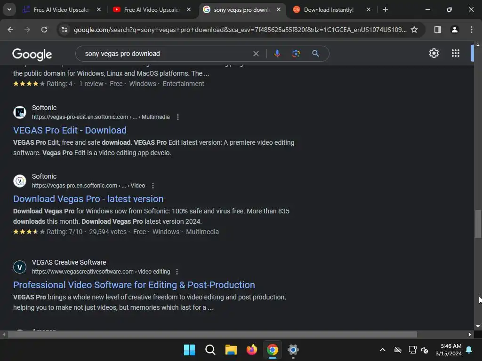Switch to the YouTube Free AI Video Upscaler tab
This screenshot has height=361, width=482.
(x=152, y=10)
